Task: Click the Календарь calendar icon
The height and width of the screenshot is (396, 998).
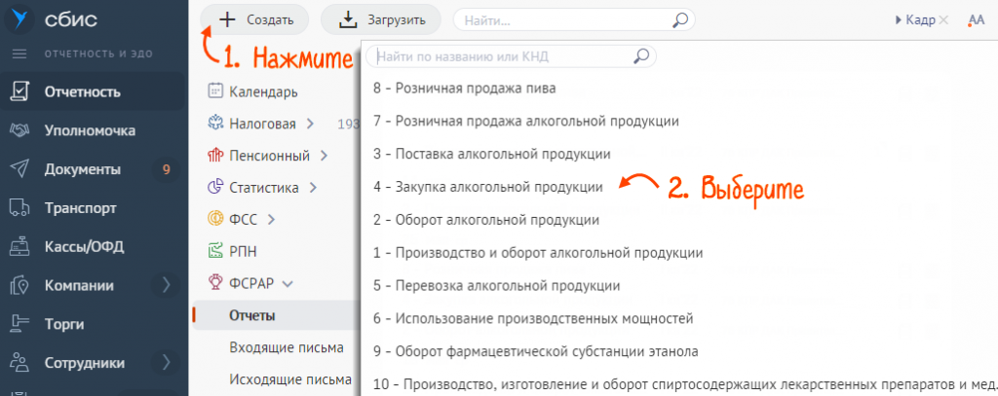Action: [215, 90]
